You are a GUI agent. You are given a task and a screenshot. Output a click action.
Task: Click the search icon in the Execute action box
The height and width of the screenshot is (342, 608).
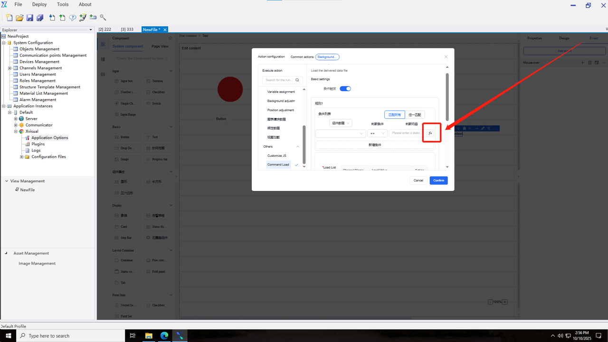tap(297, 80)
